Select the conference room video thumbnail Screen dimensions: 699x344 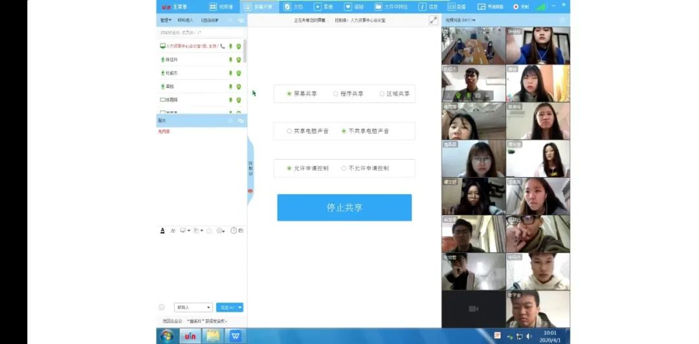[x=473, y=45]
